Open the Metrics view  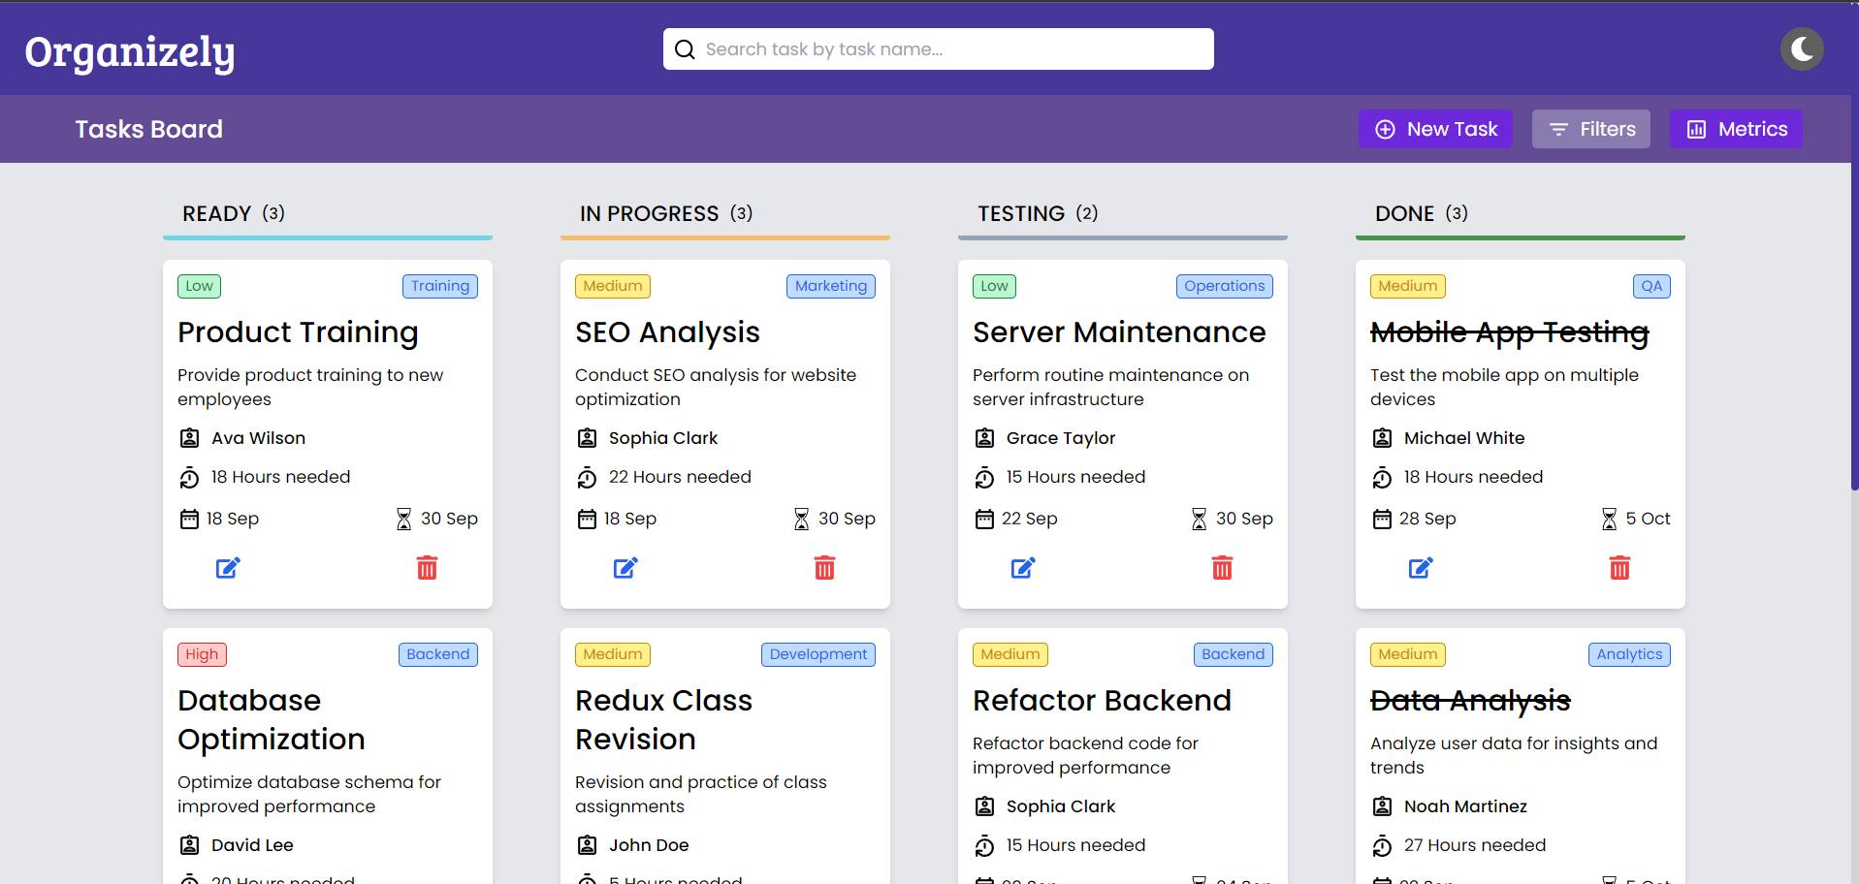point(1736,129)
